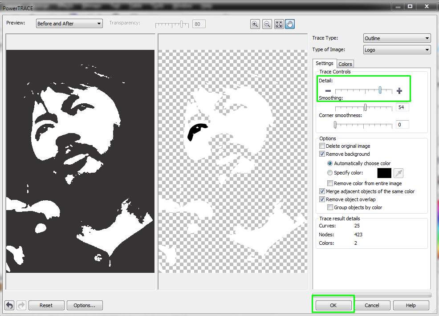439x316 pixels.
Task: Click the original image preview pane
Action: coord(80,161)
